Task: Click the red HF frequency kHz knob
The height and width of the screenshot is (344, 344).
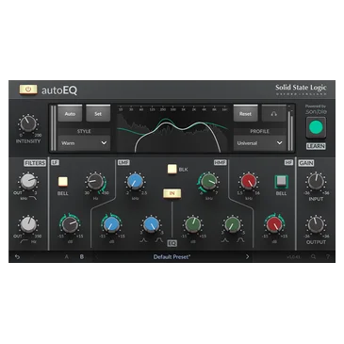Action: point(248,181)
